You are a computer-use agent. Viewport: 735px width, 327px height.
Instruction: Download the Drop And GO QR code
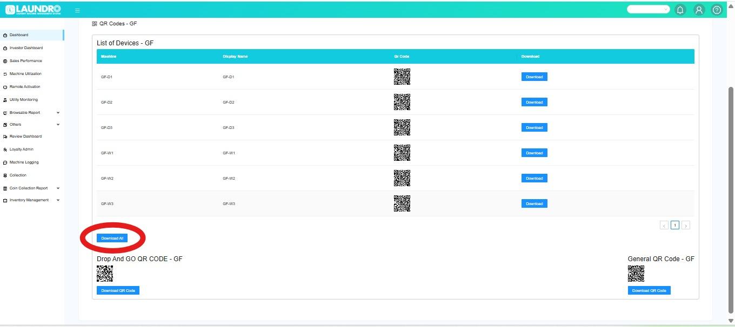(118, 290)
